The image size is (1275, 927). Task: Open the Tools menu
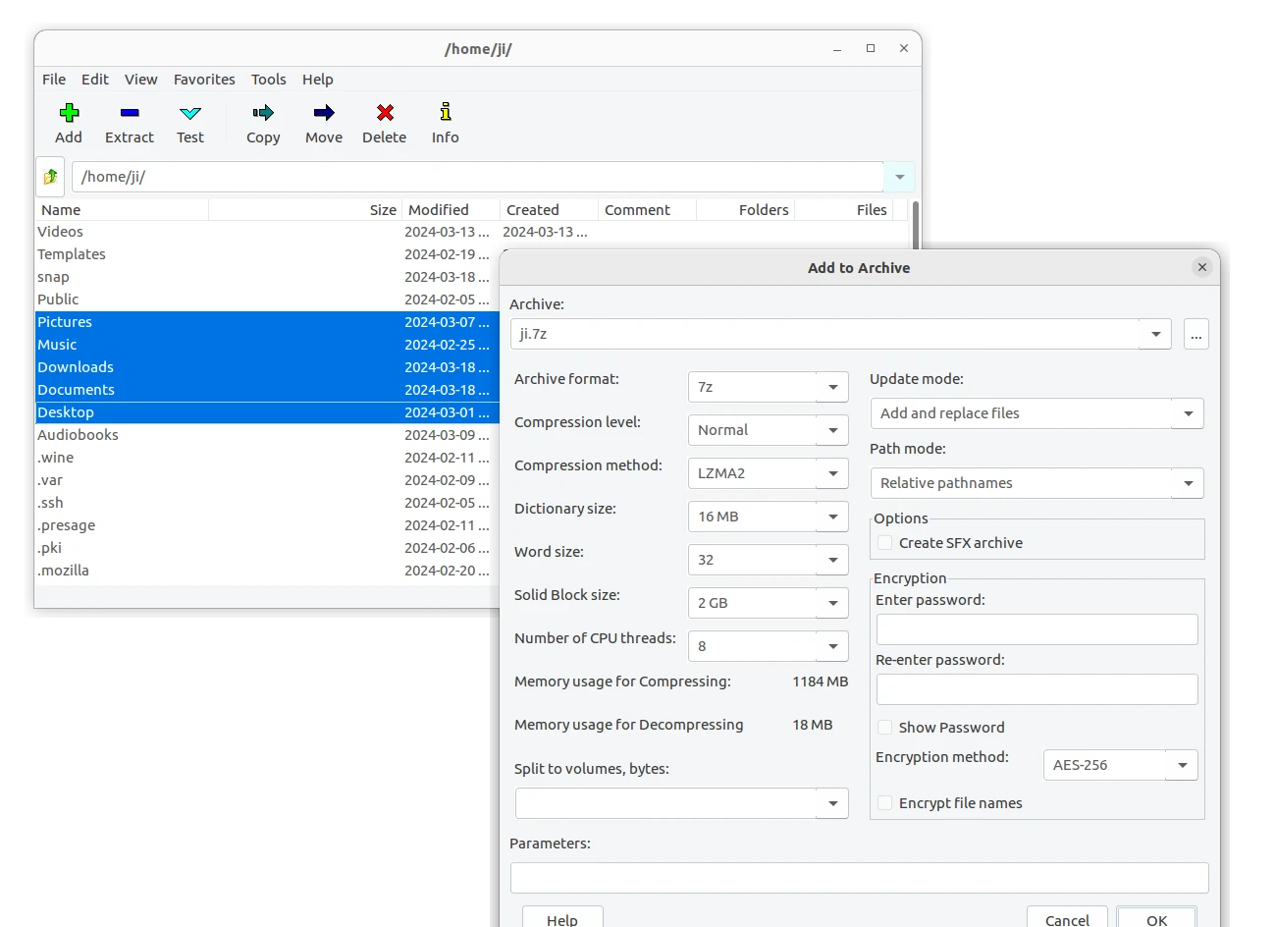(268, 80)
